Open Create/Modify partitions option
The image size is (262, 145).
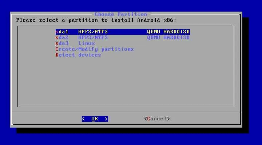pos(95,49)
